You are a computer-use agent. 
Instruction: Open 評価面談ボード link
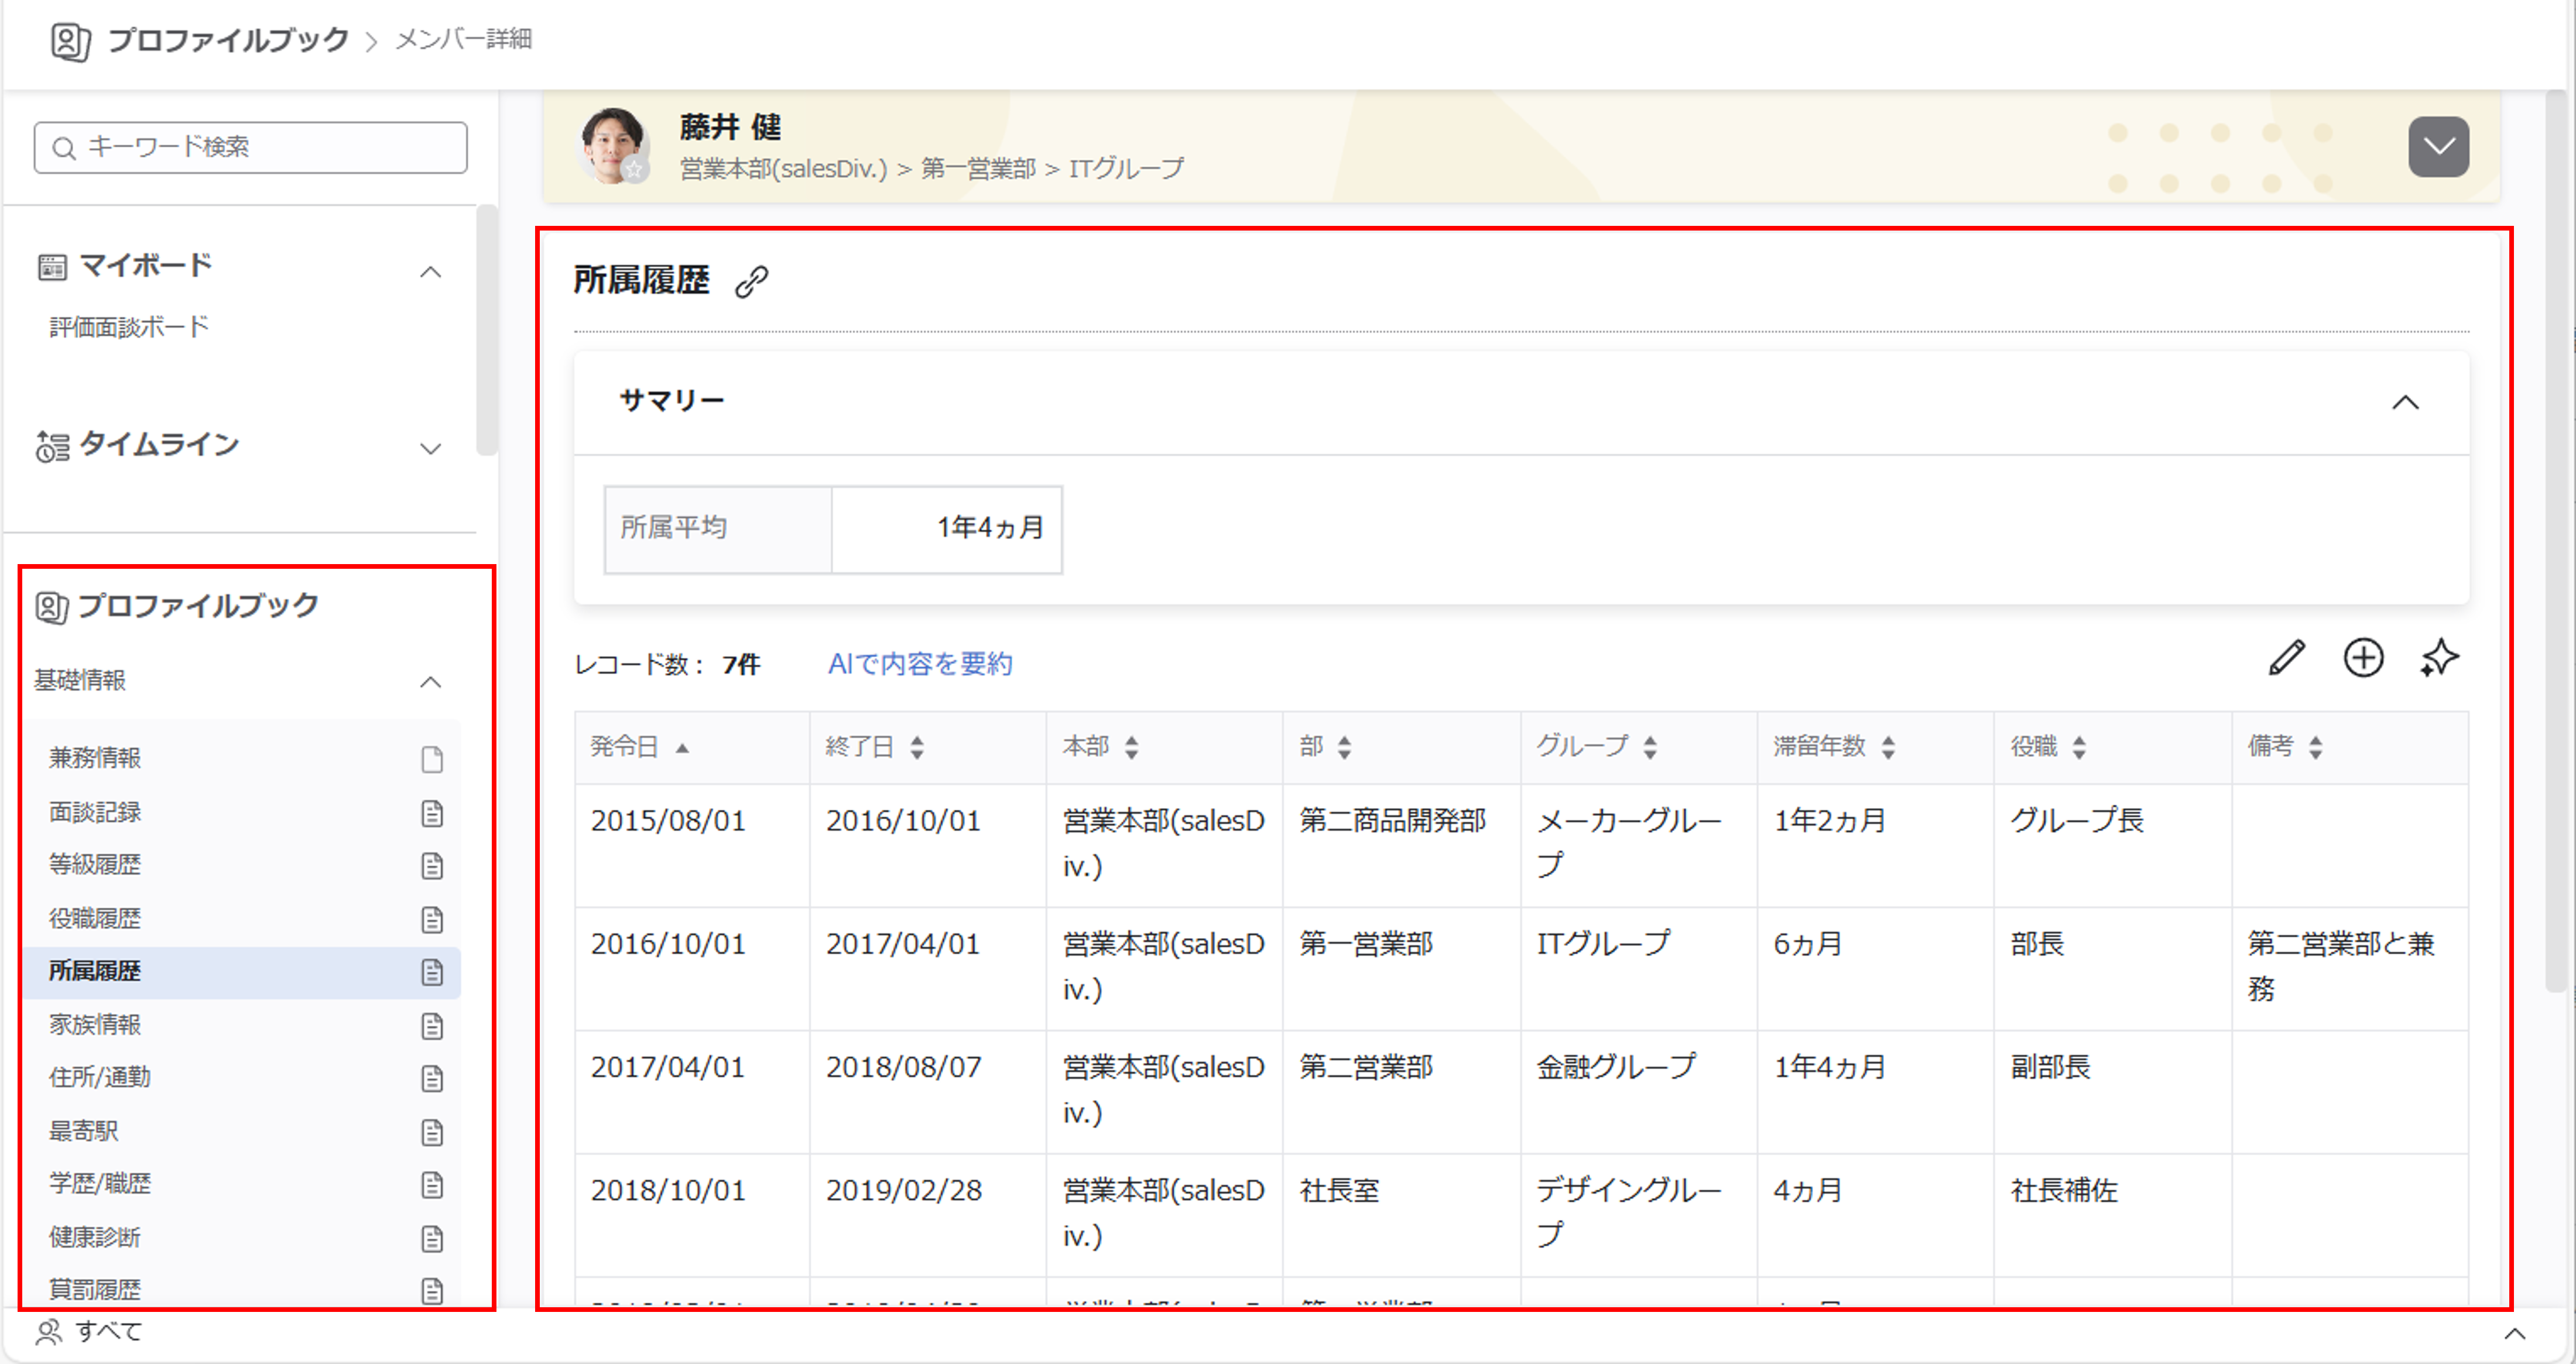pos(129,327)
